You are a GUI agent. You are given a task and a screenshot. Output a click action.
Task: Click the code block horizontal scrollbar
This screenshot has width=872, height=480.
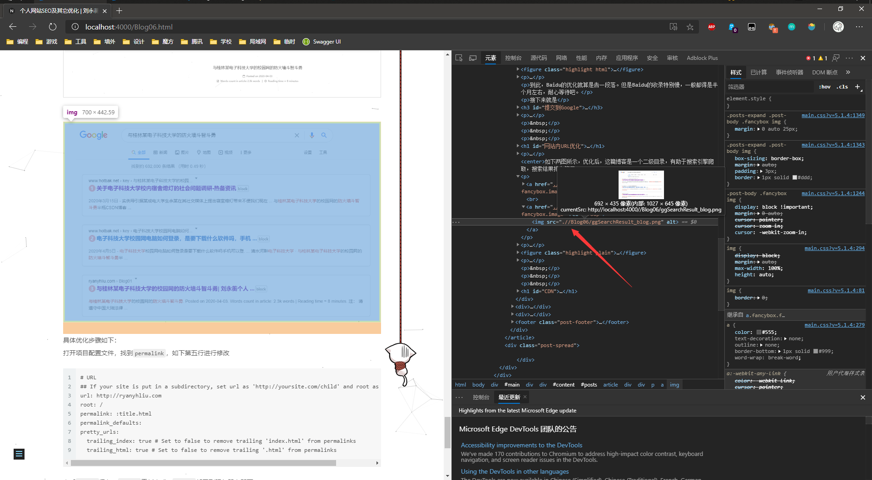[203, 463]
